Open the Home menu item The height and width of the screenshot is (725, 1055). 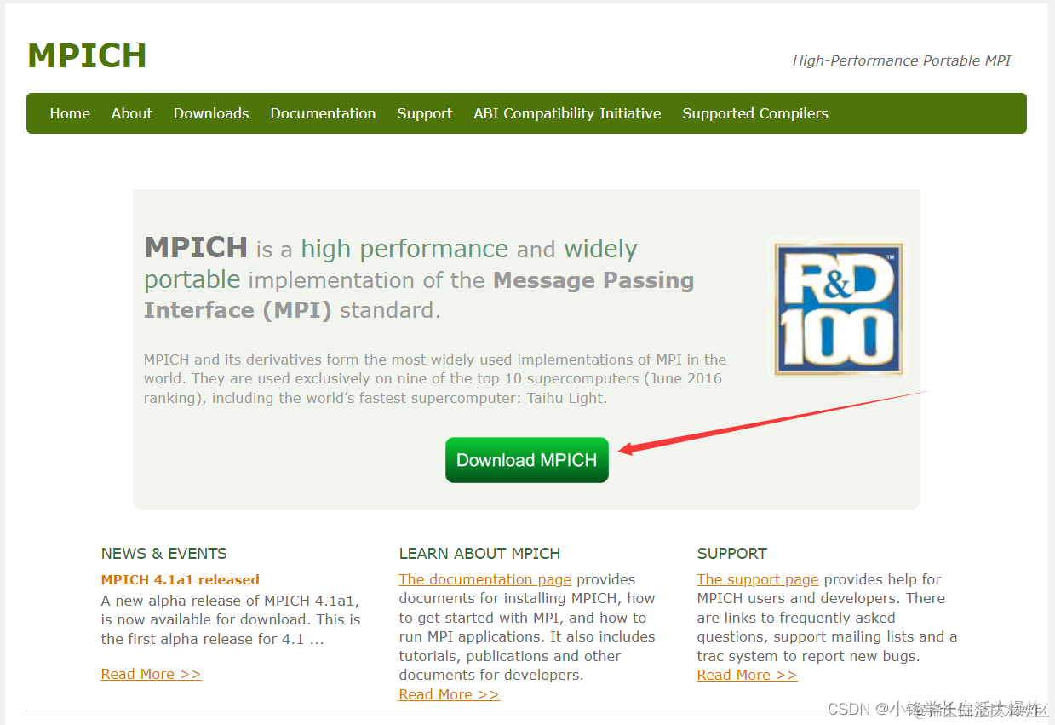click(x=70, y=113)
